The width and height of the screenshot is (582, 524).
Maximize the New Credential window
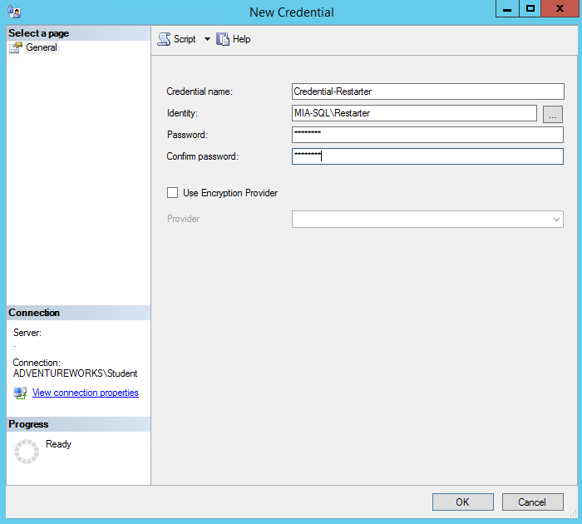tap(530, 8)
